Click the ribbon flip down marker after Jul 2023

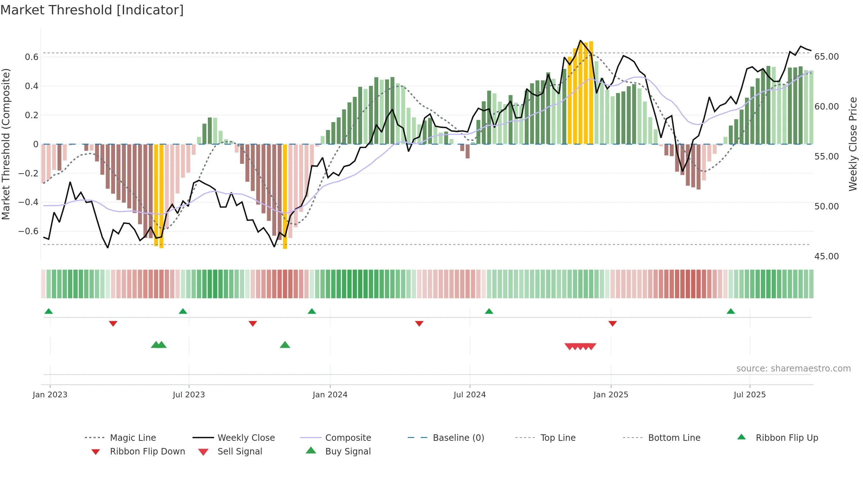coord(253,324)
